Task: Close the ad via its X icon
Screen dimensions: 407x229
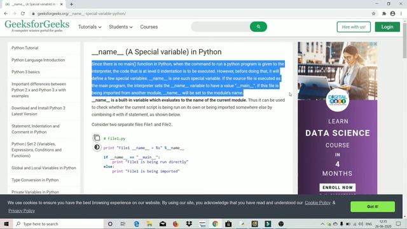Action: 375,44
